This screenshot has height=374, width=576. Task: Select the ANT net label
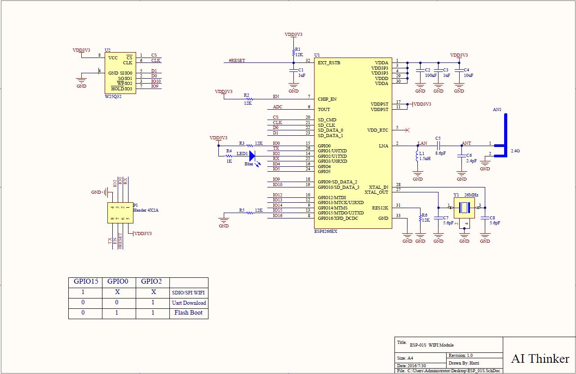[x=467, y=143]
